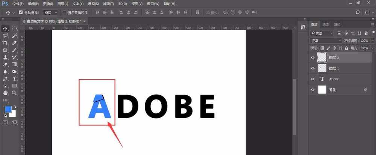Click the lock all icon in Layers panel

pos(346,48)
